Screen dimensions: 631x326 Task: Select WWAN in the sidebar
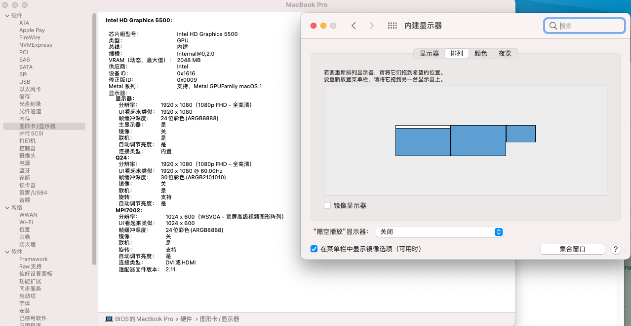click(x=28, y=215)
